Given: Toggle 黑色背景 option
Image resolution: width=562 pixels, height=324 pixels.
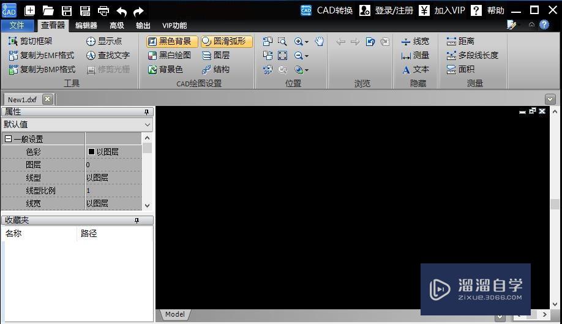Looking at the screenshot, I should click(x=171, y=41).
